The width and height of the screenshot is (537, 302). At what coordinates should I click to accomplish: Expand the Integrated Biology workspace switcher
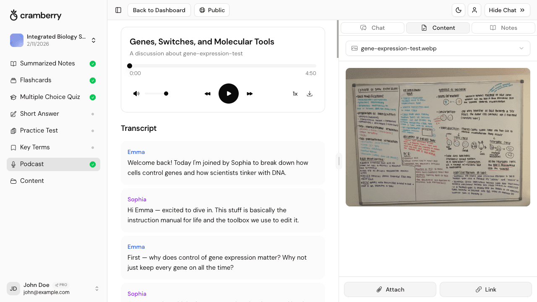click(x=93, y=40)
